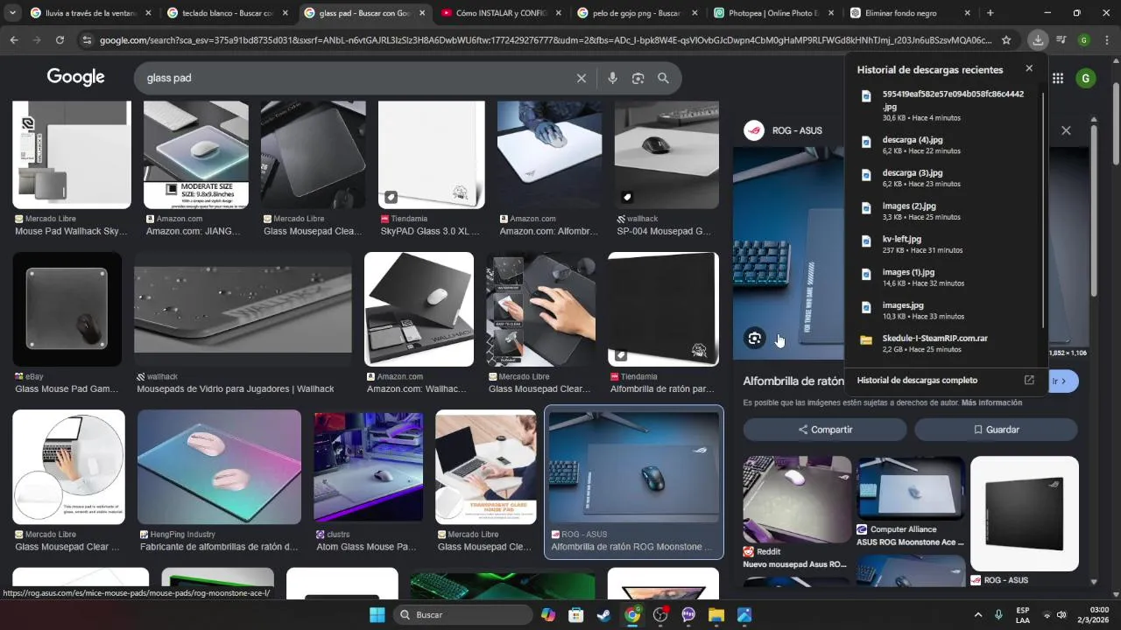1121x630 pixels.
Task: Open downloaded file 'kv-left.jpg'
Action: point(944,244)
